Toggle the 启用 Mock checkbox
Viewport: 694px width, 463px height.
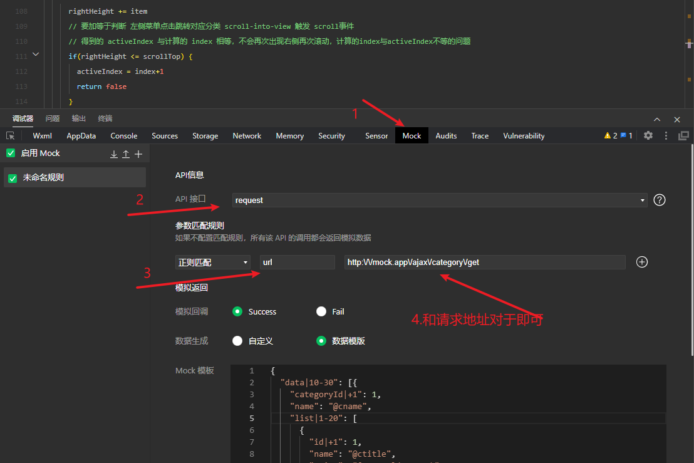(11, 153)
